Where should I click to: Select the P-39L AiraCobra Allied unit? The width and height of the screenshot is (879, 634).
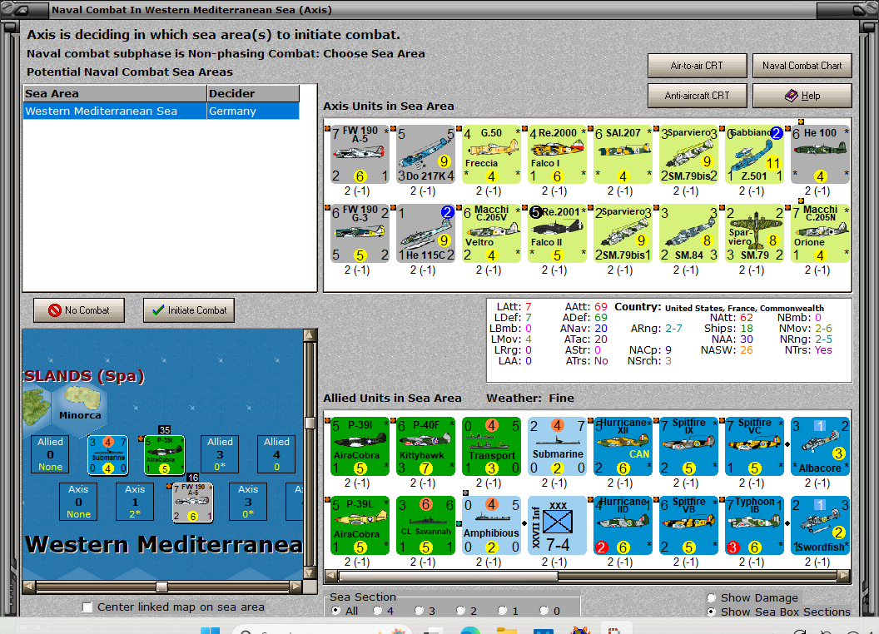coord(360,526)
